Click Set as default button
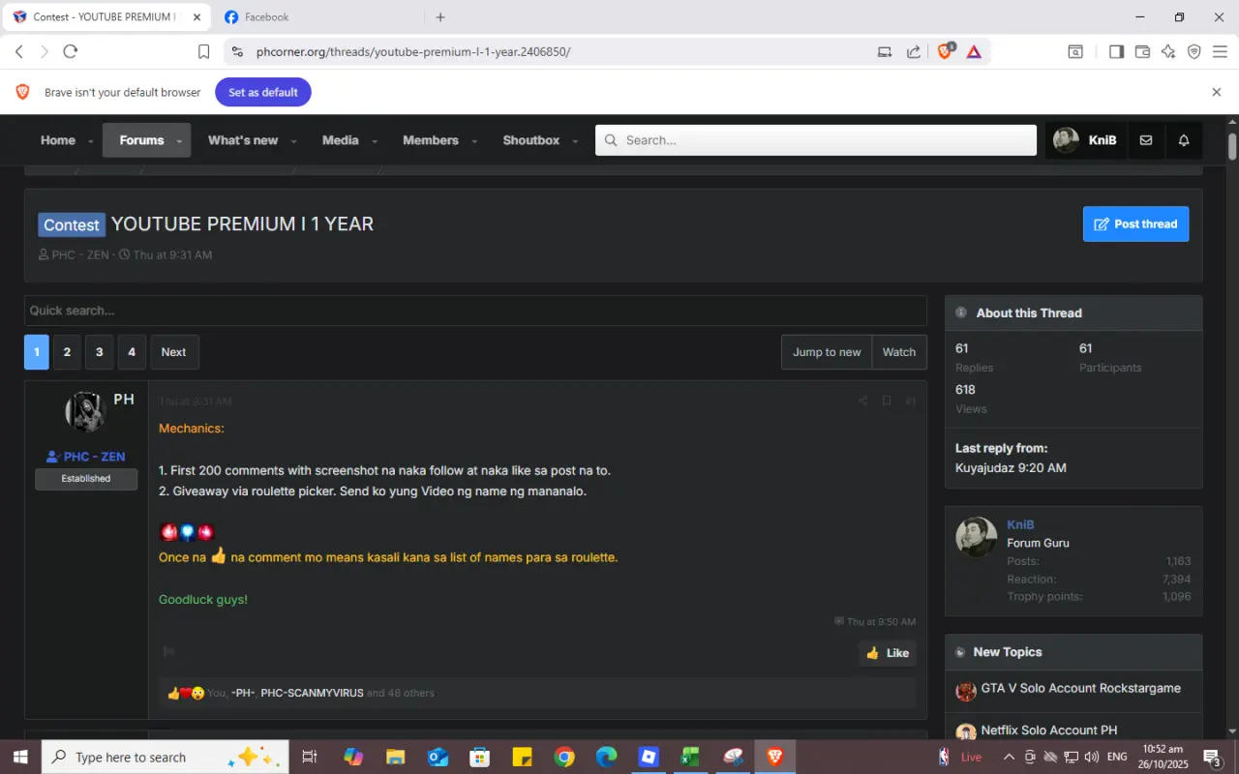This screenshot has width=1239, height=774. pos(263,92)
